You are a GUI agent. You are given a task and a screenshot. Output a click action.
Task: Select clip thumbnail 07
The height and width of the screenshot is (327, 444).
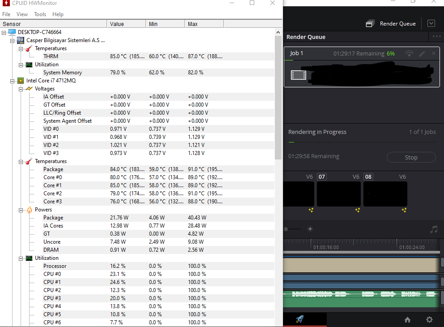pyautogui.click(x=338, y=194)
